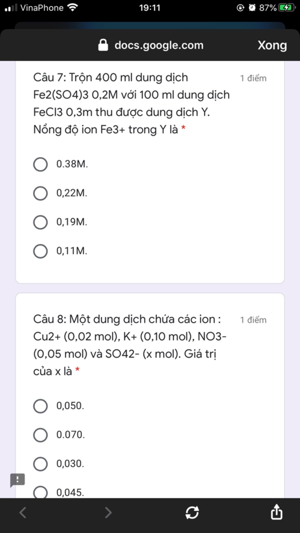
Task: Tap the Câu 7 question text
Action: (132, 103)
